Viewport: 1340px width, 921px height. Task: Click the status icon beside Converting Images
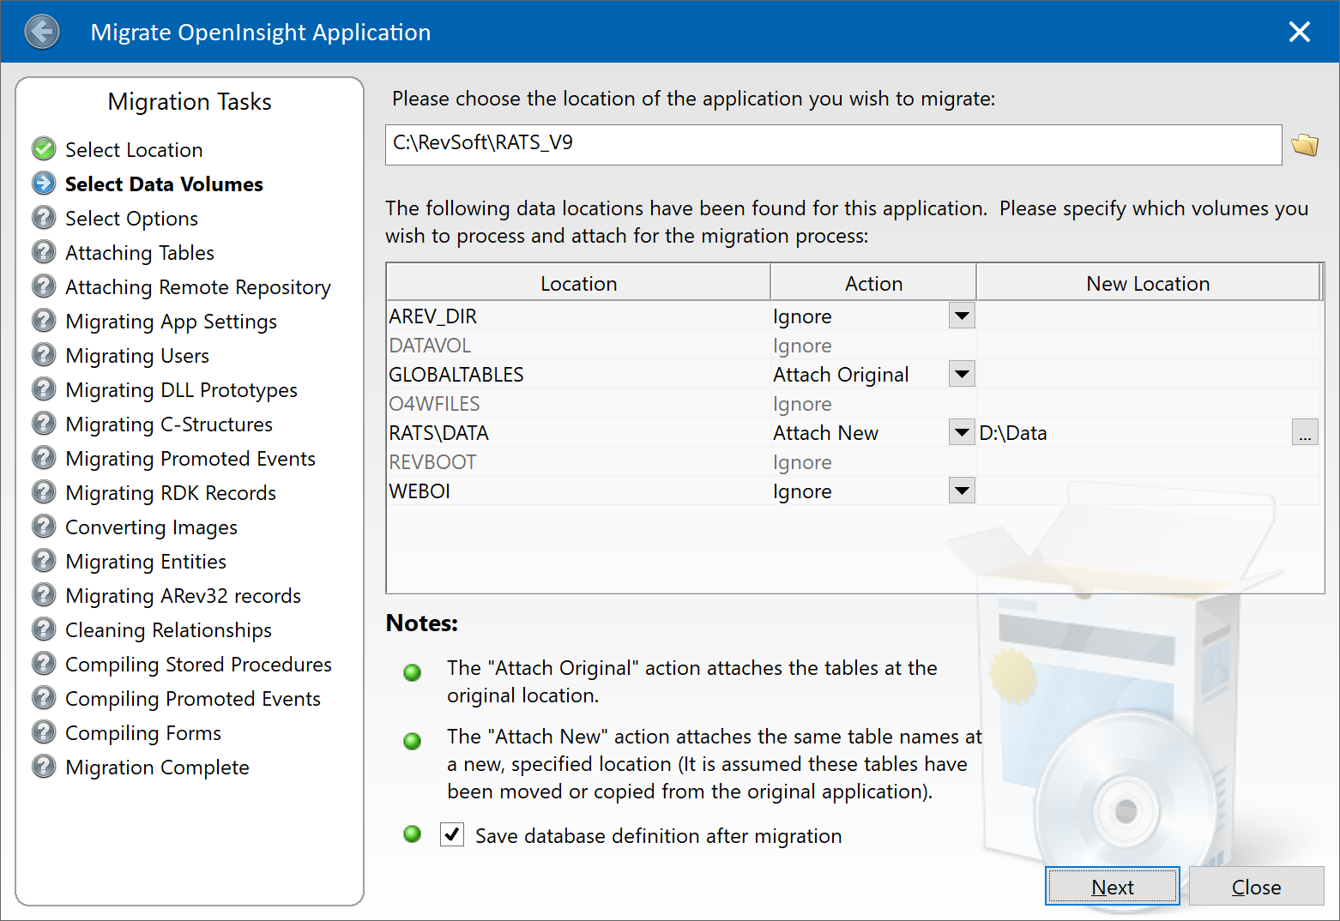coord(44,527)
